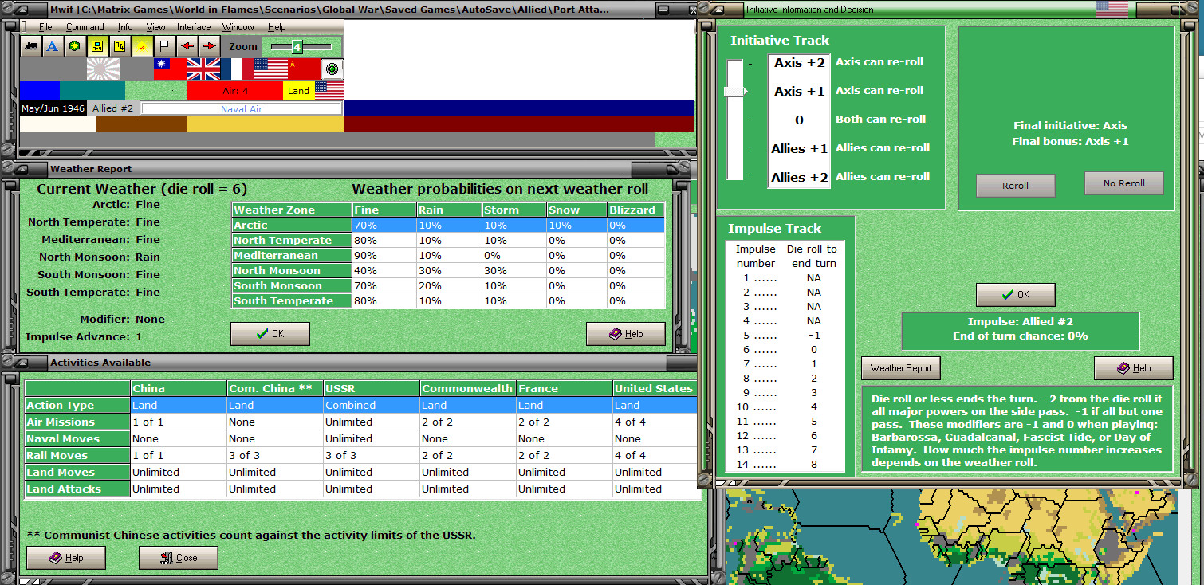Select the USSR hammer and sickle flag

[x=304, y=69]
